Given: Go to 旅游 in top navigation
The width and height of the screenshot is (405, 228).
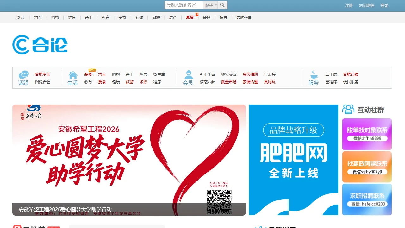Looking at the screenshot, I should pyautogui.click(x=156, y=17).
